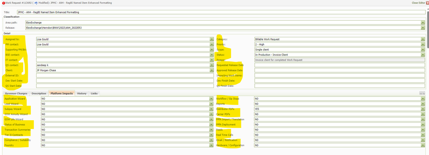Click the Approved Release Date field
429x155 pixels.
[340, 70]
